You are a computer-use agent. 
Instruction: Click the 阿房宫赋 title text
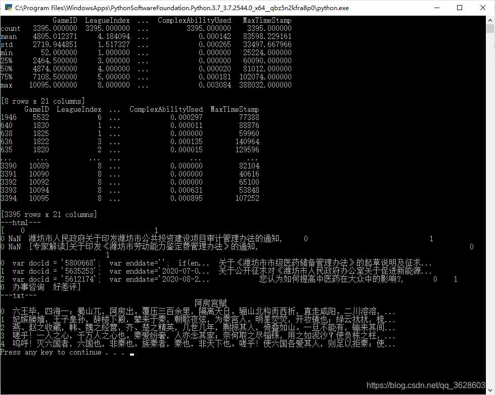tap(212, 302)
